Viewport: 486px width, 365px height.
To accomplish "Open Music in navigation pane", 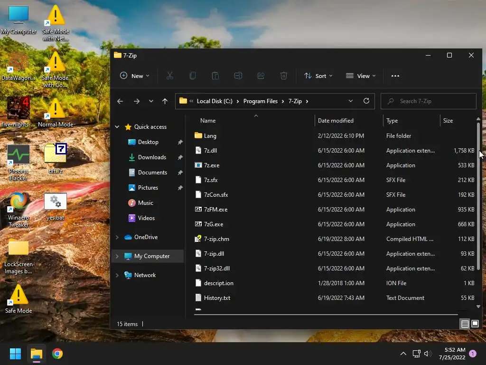I will click(x=145, y=202).
